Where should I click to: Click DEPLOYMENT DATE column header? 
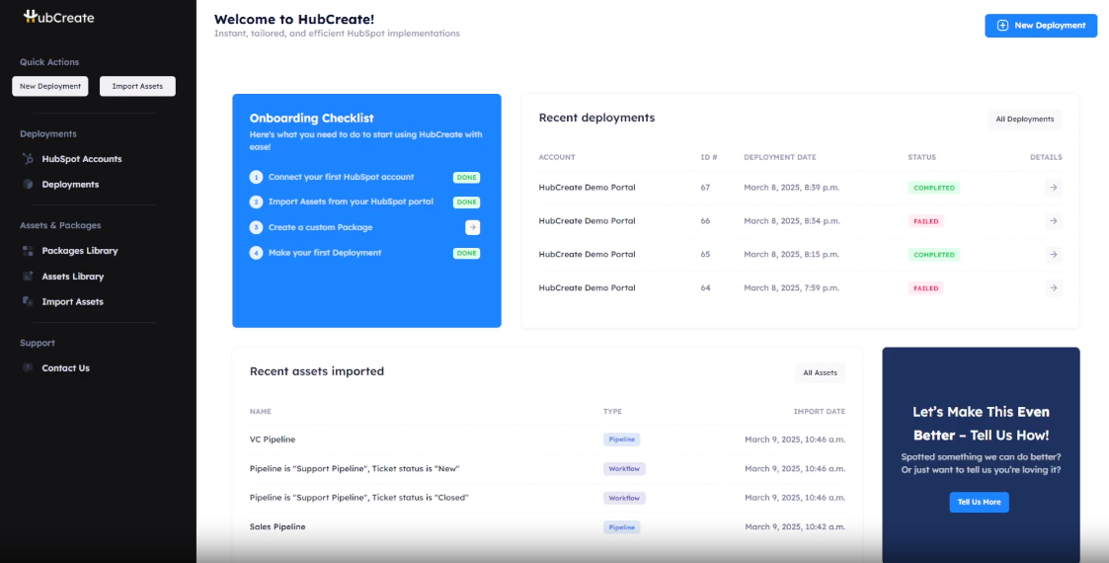780,157
